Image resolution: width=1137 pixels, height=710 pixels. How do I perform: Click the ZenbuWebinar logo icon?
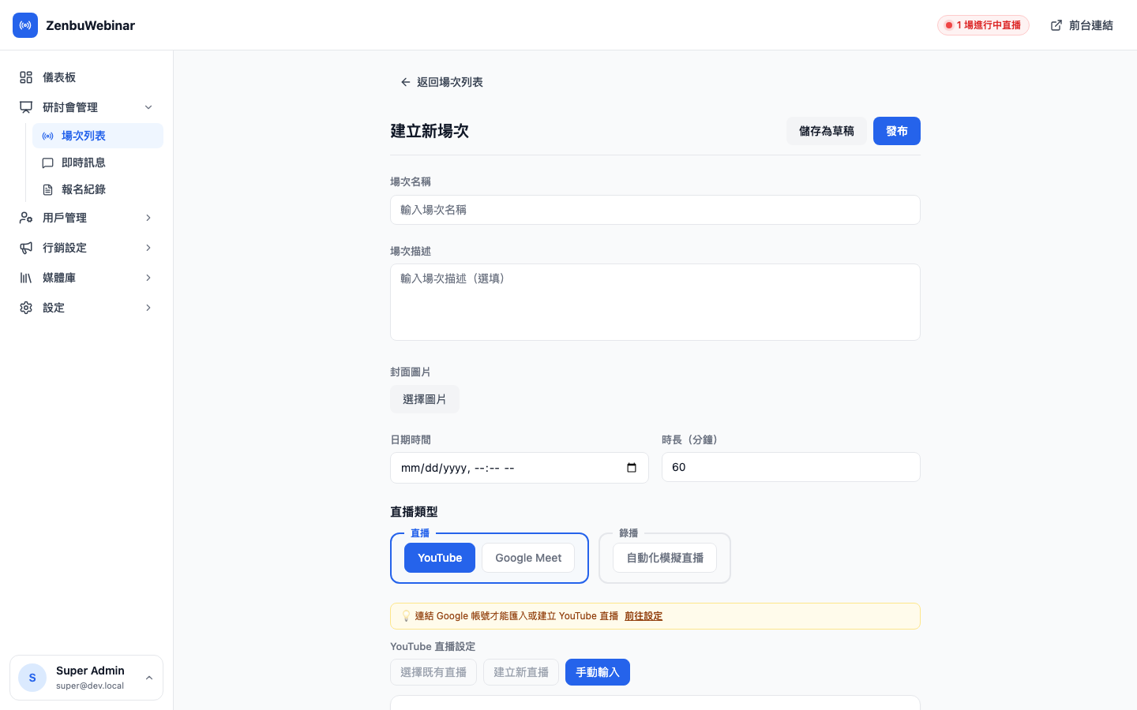pyautogui.click(x=25, y=25)
